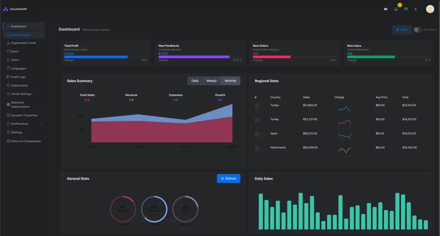Check the box for the Netherlands row
Image resolution: width=440 pixels, height=236 pixels.
tap(257, 148)
